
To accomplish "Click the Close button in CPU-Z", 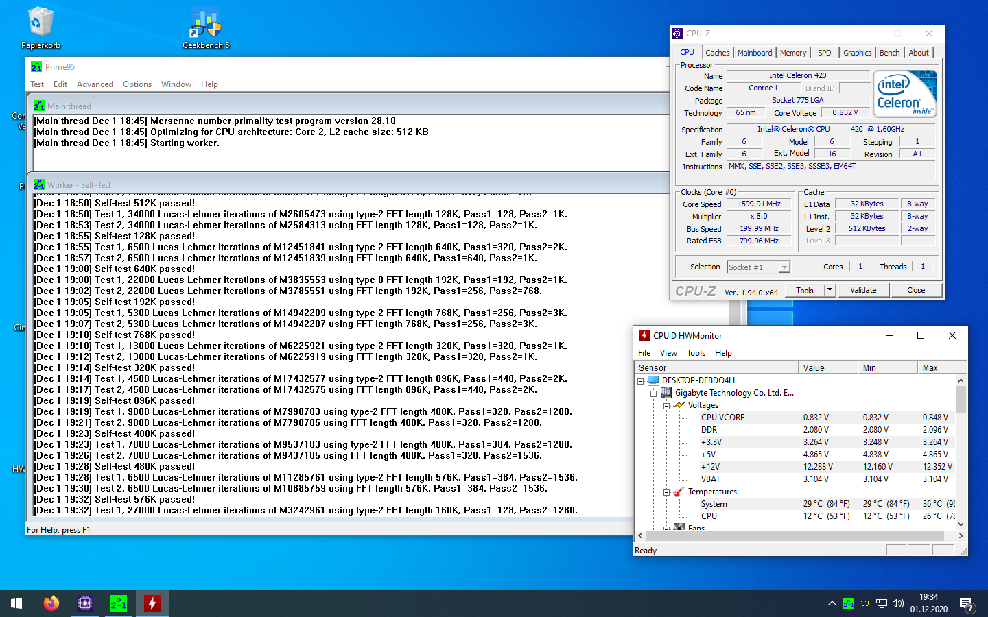I will pyautogui.click(x=917, y=290).
